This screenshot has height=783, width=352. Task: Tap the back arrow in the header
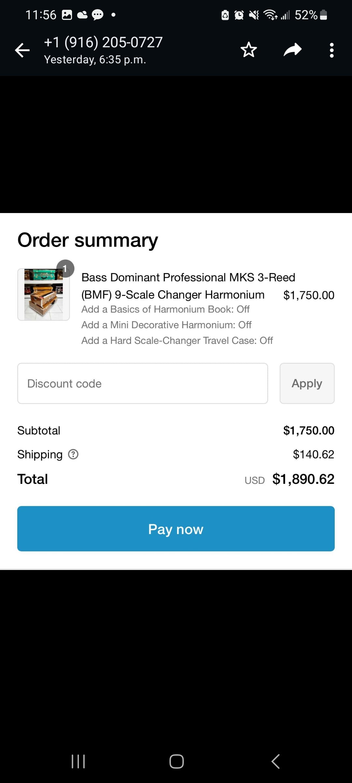coord(22,50)
